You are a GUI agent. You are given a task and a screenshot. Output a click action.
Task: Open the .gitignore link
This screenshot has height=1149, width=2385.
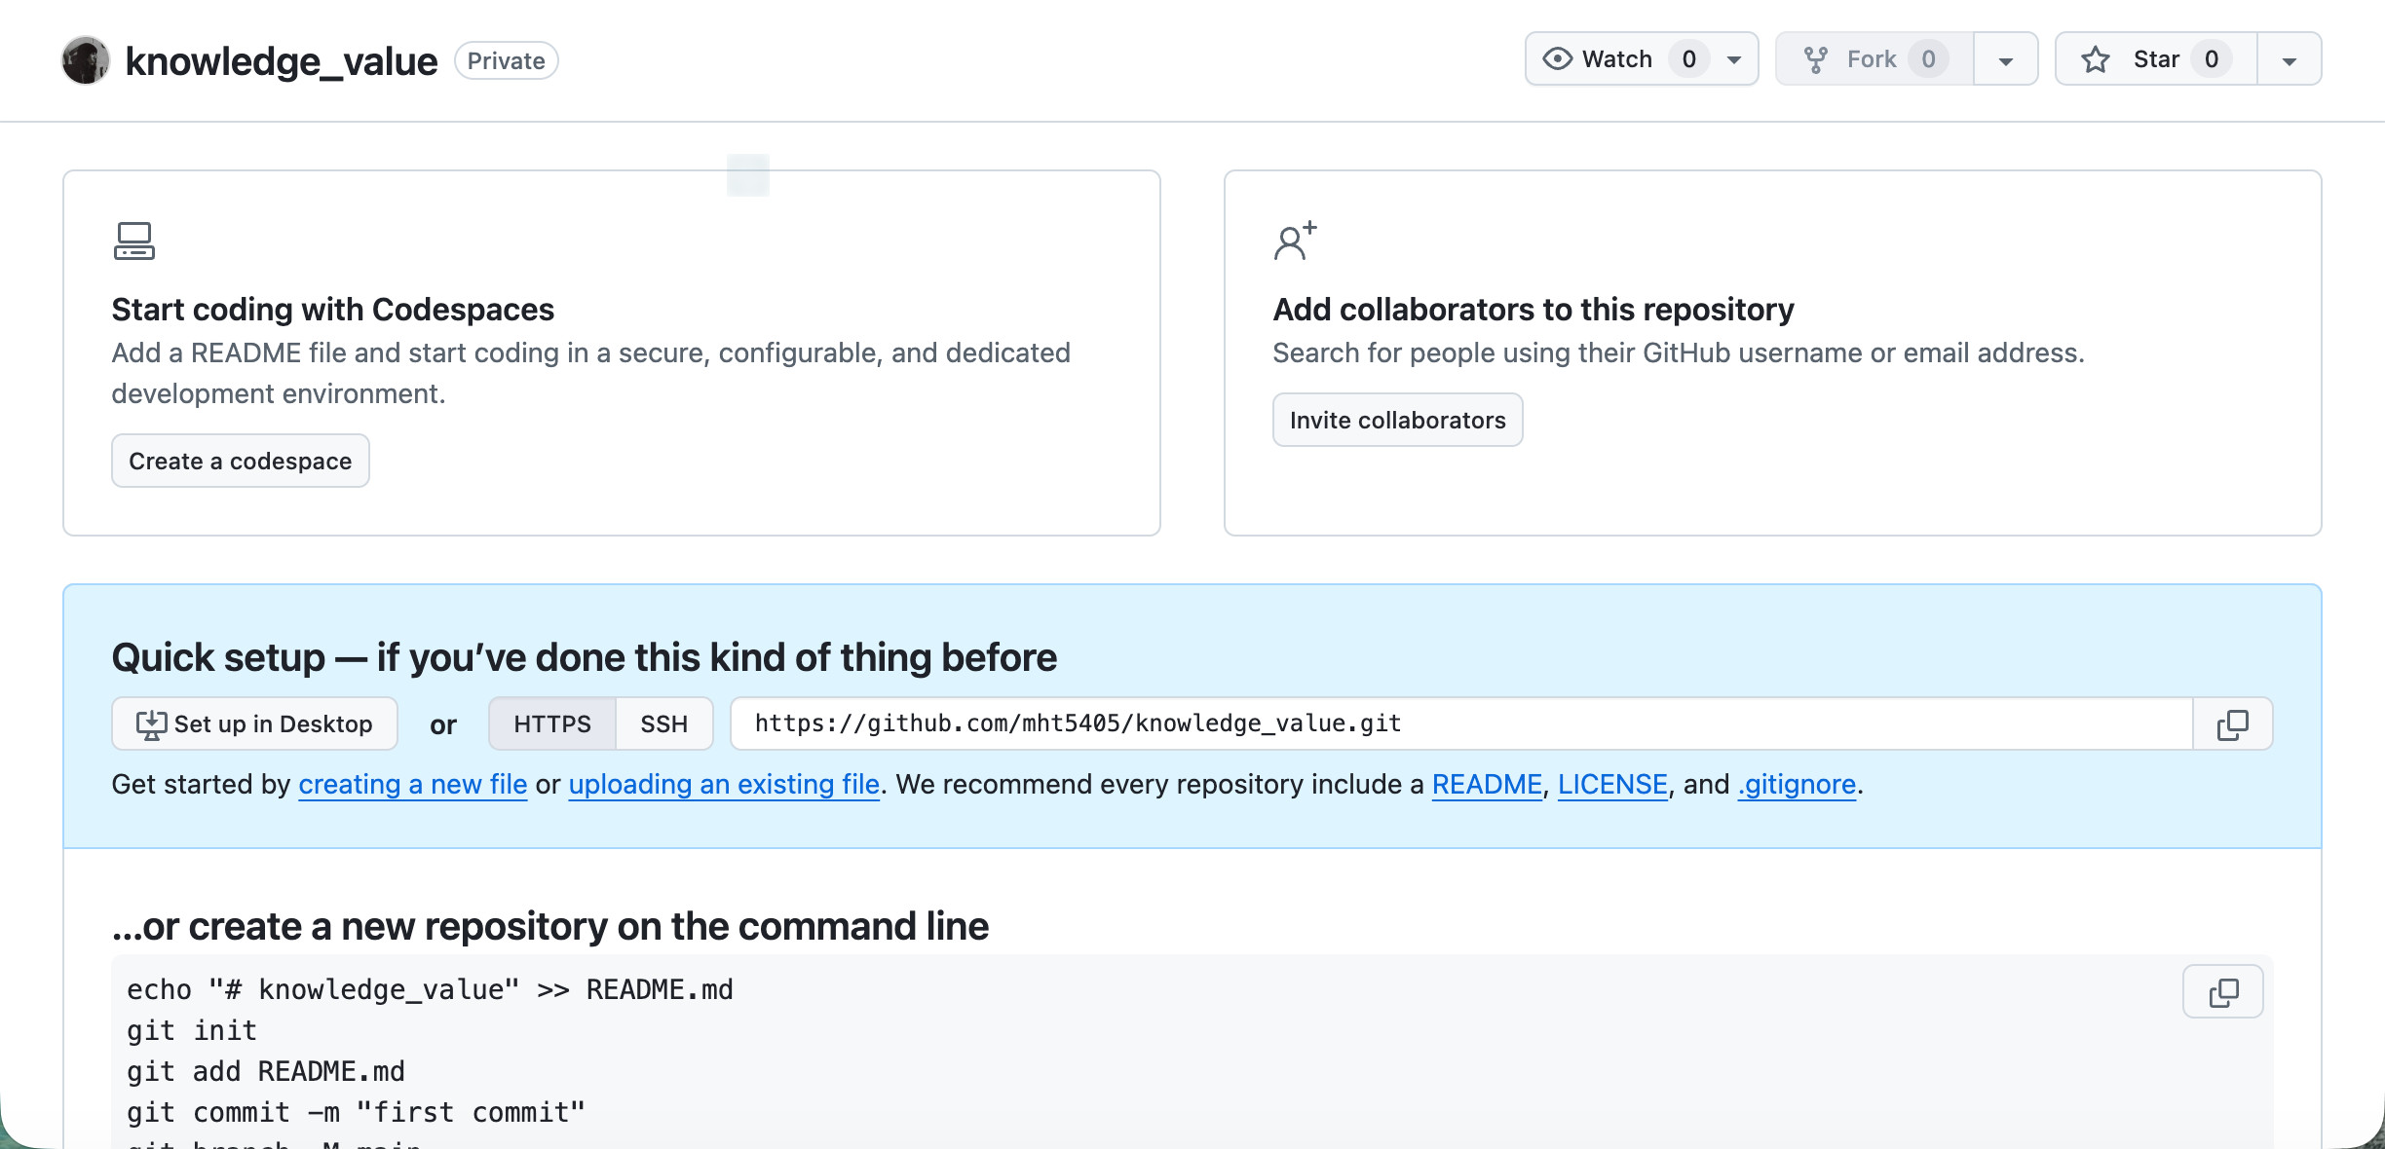[x=1797, y=785]
